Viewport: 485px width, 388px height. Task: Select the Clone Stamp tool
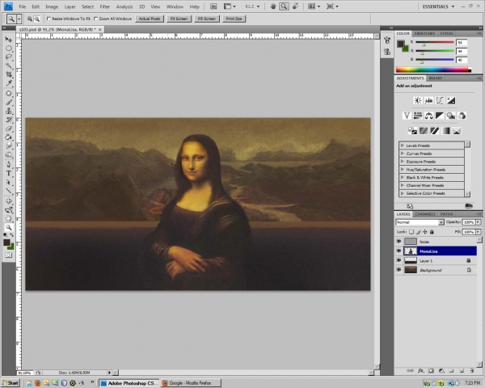pos(8,111)
